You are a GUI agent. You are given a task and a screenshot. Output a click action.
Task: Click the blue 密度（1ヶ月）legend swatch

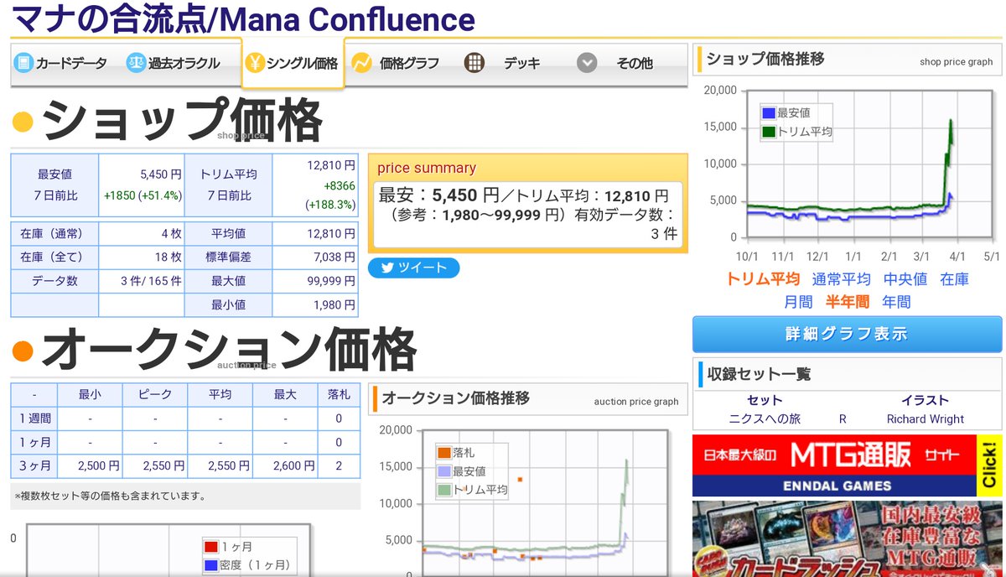point(211,566)
